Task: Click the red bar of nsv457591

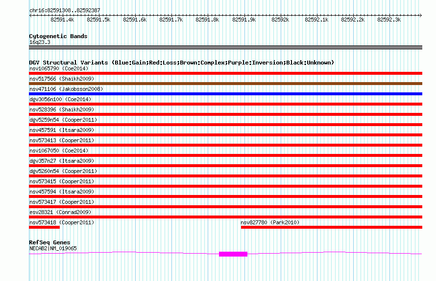Action: [225, 135]
